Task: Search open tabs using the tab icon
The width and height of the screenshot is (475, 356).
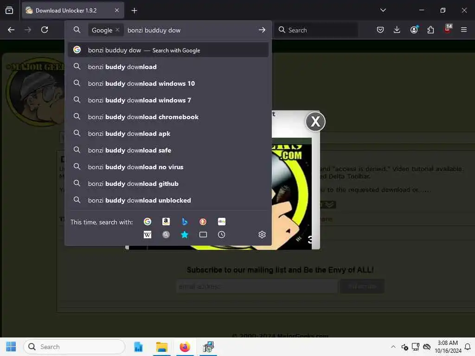Action: click(203, 235)
